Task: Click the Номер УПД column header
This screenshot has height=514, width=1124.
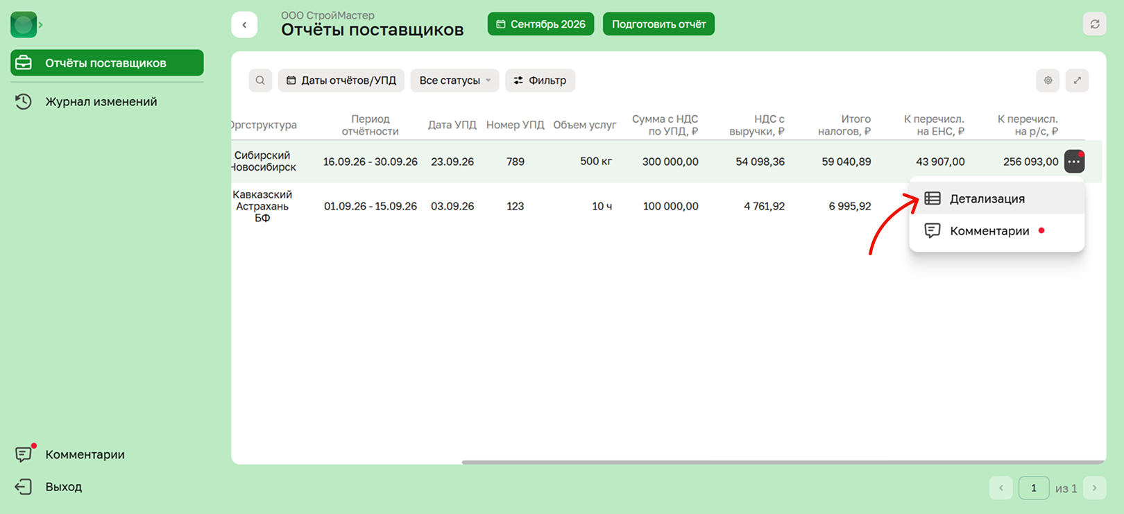Action: (x=516, y=125)
